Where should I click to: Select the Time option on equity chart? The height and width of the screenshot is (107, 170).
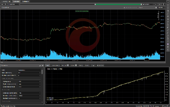click(x=60, y=69)
